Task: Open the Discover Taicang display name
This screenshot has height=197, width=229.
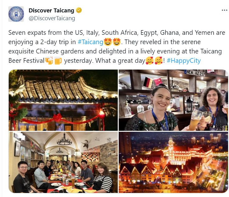Action: 51,10
